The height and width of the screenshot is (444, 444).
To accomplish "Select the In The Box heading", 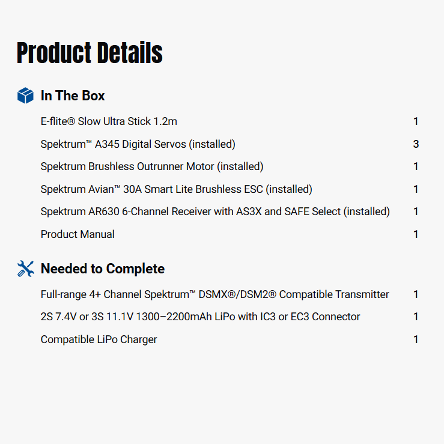I will [x=73, y=96].
